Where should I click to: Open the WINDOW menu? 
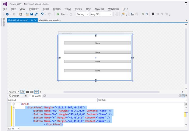pyautogui.click(x=114, y=9)
